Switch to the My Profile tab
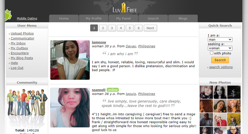Viewport: 248px width, 134px height. 94,18
